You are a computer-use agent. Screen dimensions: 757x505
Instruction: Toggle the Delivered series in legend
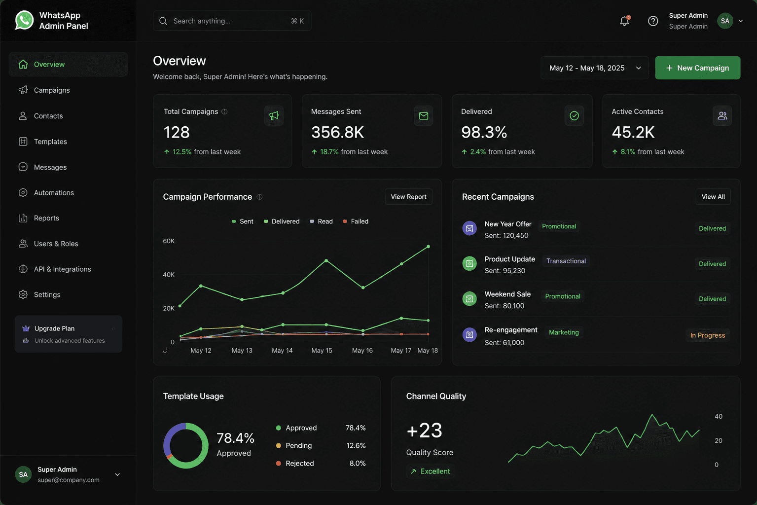282,221
